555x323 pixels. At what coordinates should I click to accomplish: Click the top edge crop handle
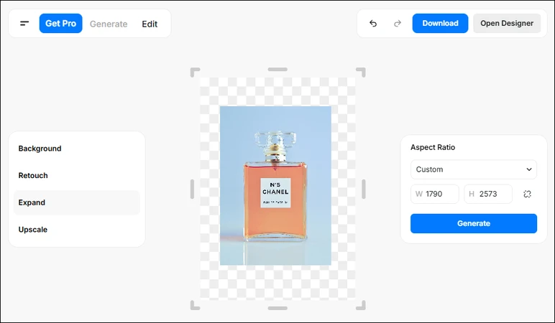tap(277, 69)
